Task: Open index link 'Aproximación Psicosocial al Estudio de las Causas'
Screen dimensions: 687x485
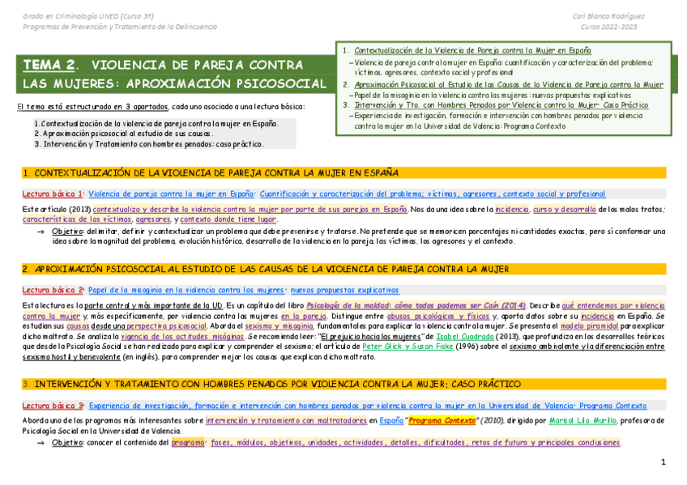Action: (509, 84)
